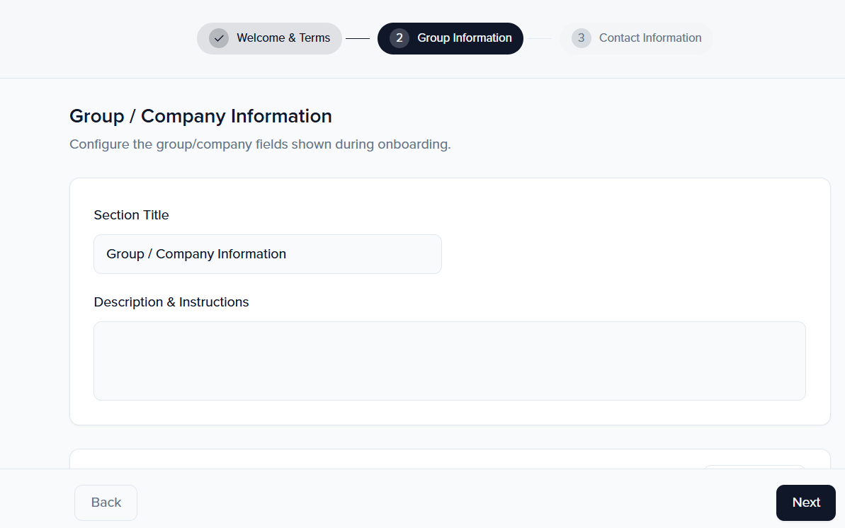Select the Group Information step label
Viewport: 845px width, 528px height.
tap(465, 38)
